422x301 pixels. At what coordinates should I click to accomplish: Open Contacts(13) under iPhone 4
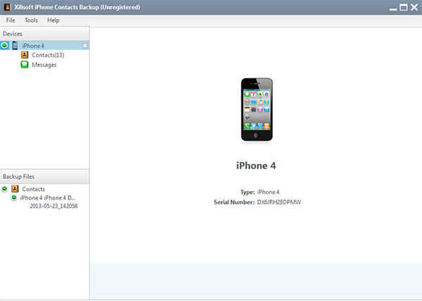pos(48,55)
